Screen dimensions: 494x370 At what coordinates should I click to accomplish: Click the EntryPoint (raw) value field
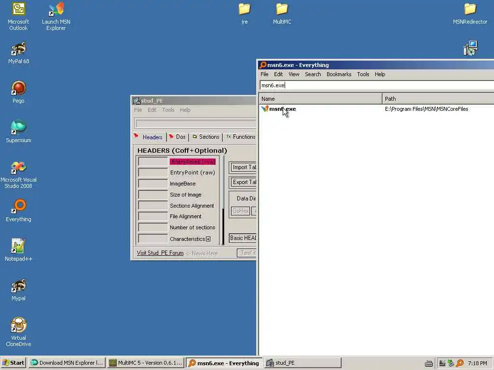pyautogui.click(x=153, y=173)
